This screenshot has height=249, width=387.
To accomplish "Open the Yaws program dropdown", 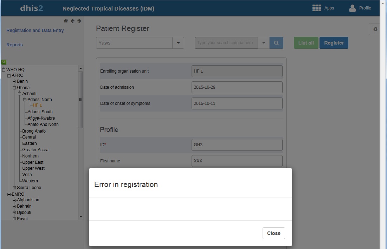I will 178,43.
